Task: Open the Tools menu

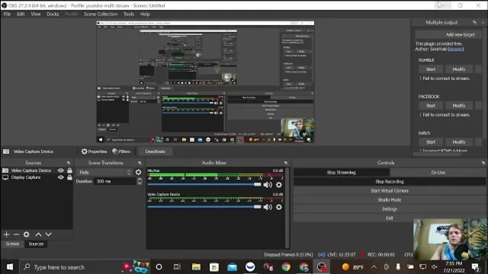Action: [129, 14]
